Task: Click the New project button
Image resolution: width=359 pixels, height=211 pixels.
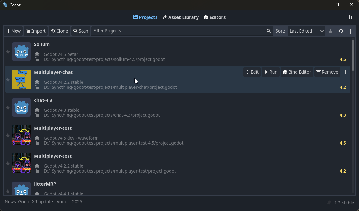Action: coord(13,31)
